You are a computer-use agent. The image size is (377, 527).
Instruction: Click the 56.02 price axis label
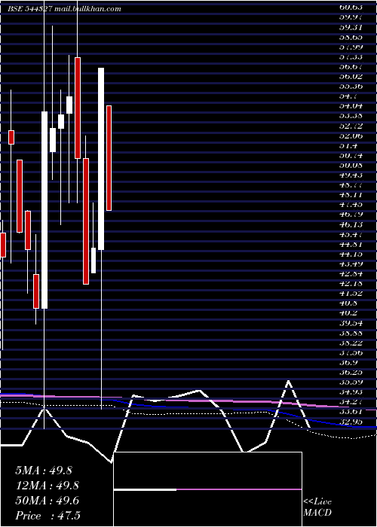pyautogui.click(x=351, y=76)
